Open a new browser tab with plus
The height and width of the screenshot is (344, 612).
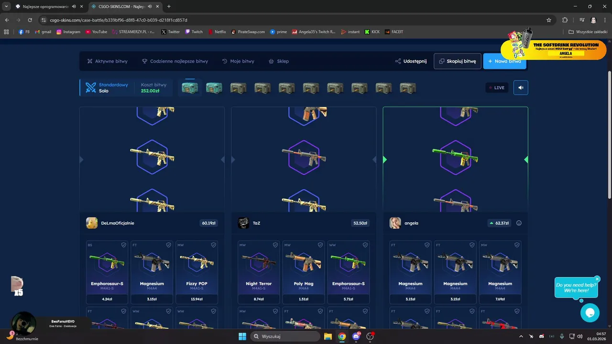coord(169,6)
